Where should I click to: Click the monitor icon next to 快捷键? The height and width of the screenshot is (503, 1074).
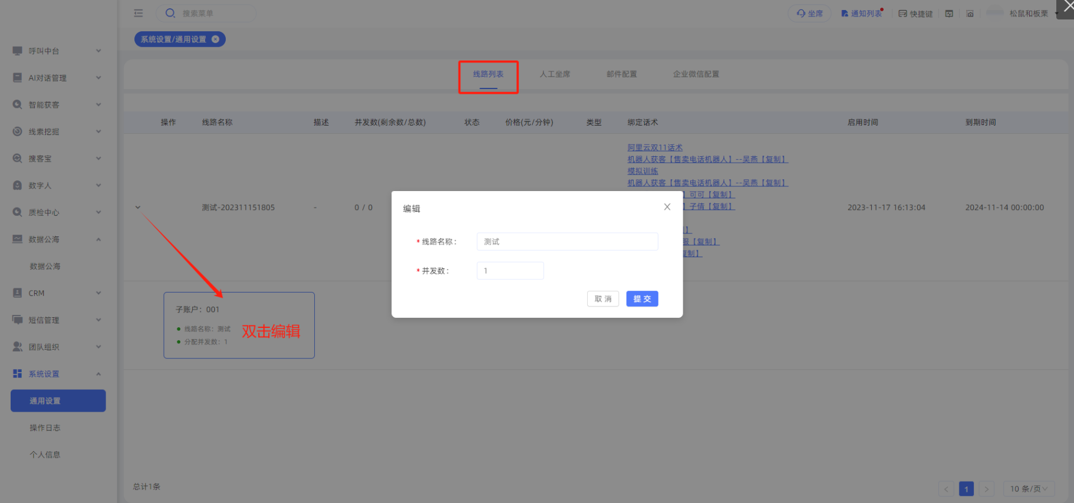tap(949, 14)
